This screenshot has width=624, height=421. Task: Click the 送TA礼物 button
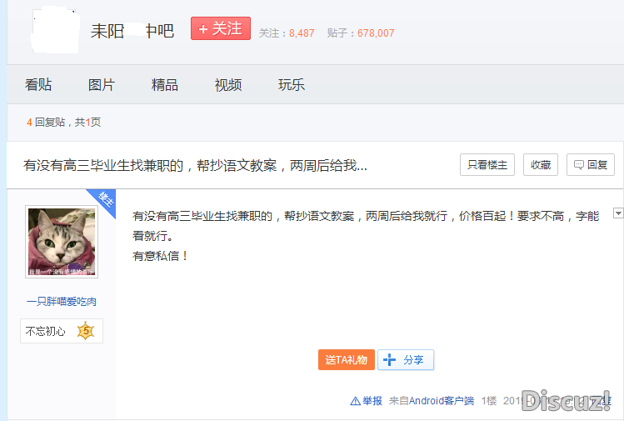pos(347,359)
